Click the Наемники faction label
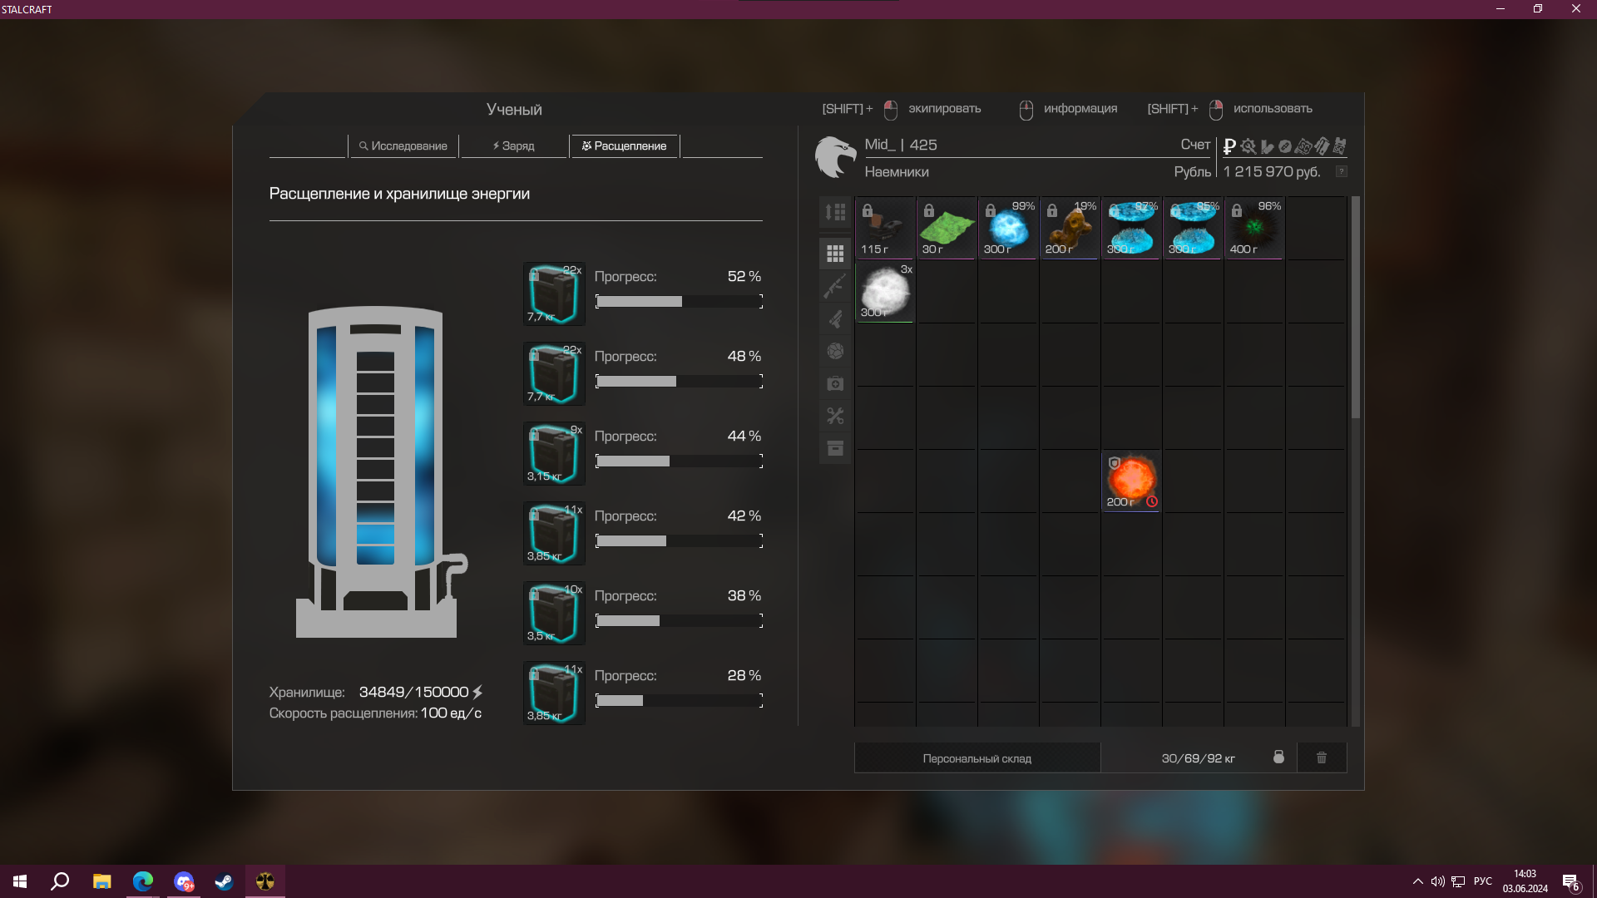The image size is (1597, 898). (x=897, y=171)
